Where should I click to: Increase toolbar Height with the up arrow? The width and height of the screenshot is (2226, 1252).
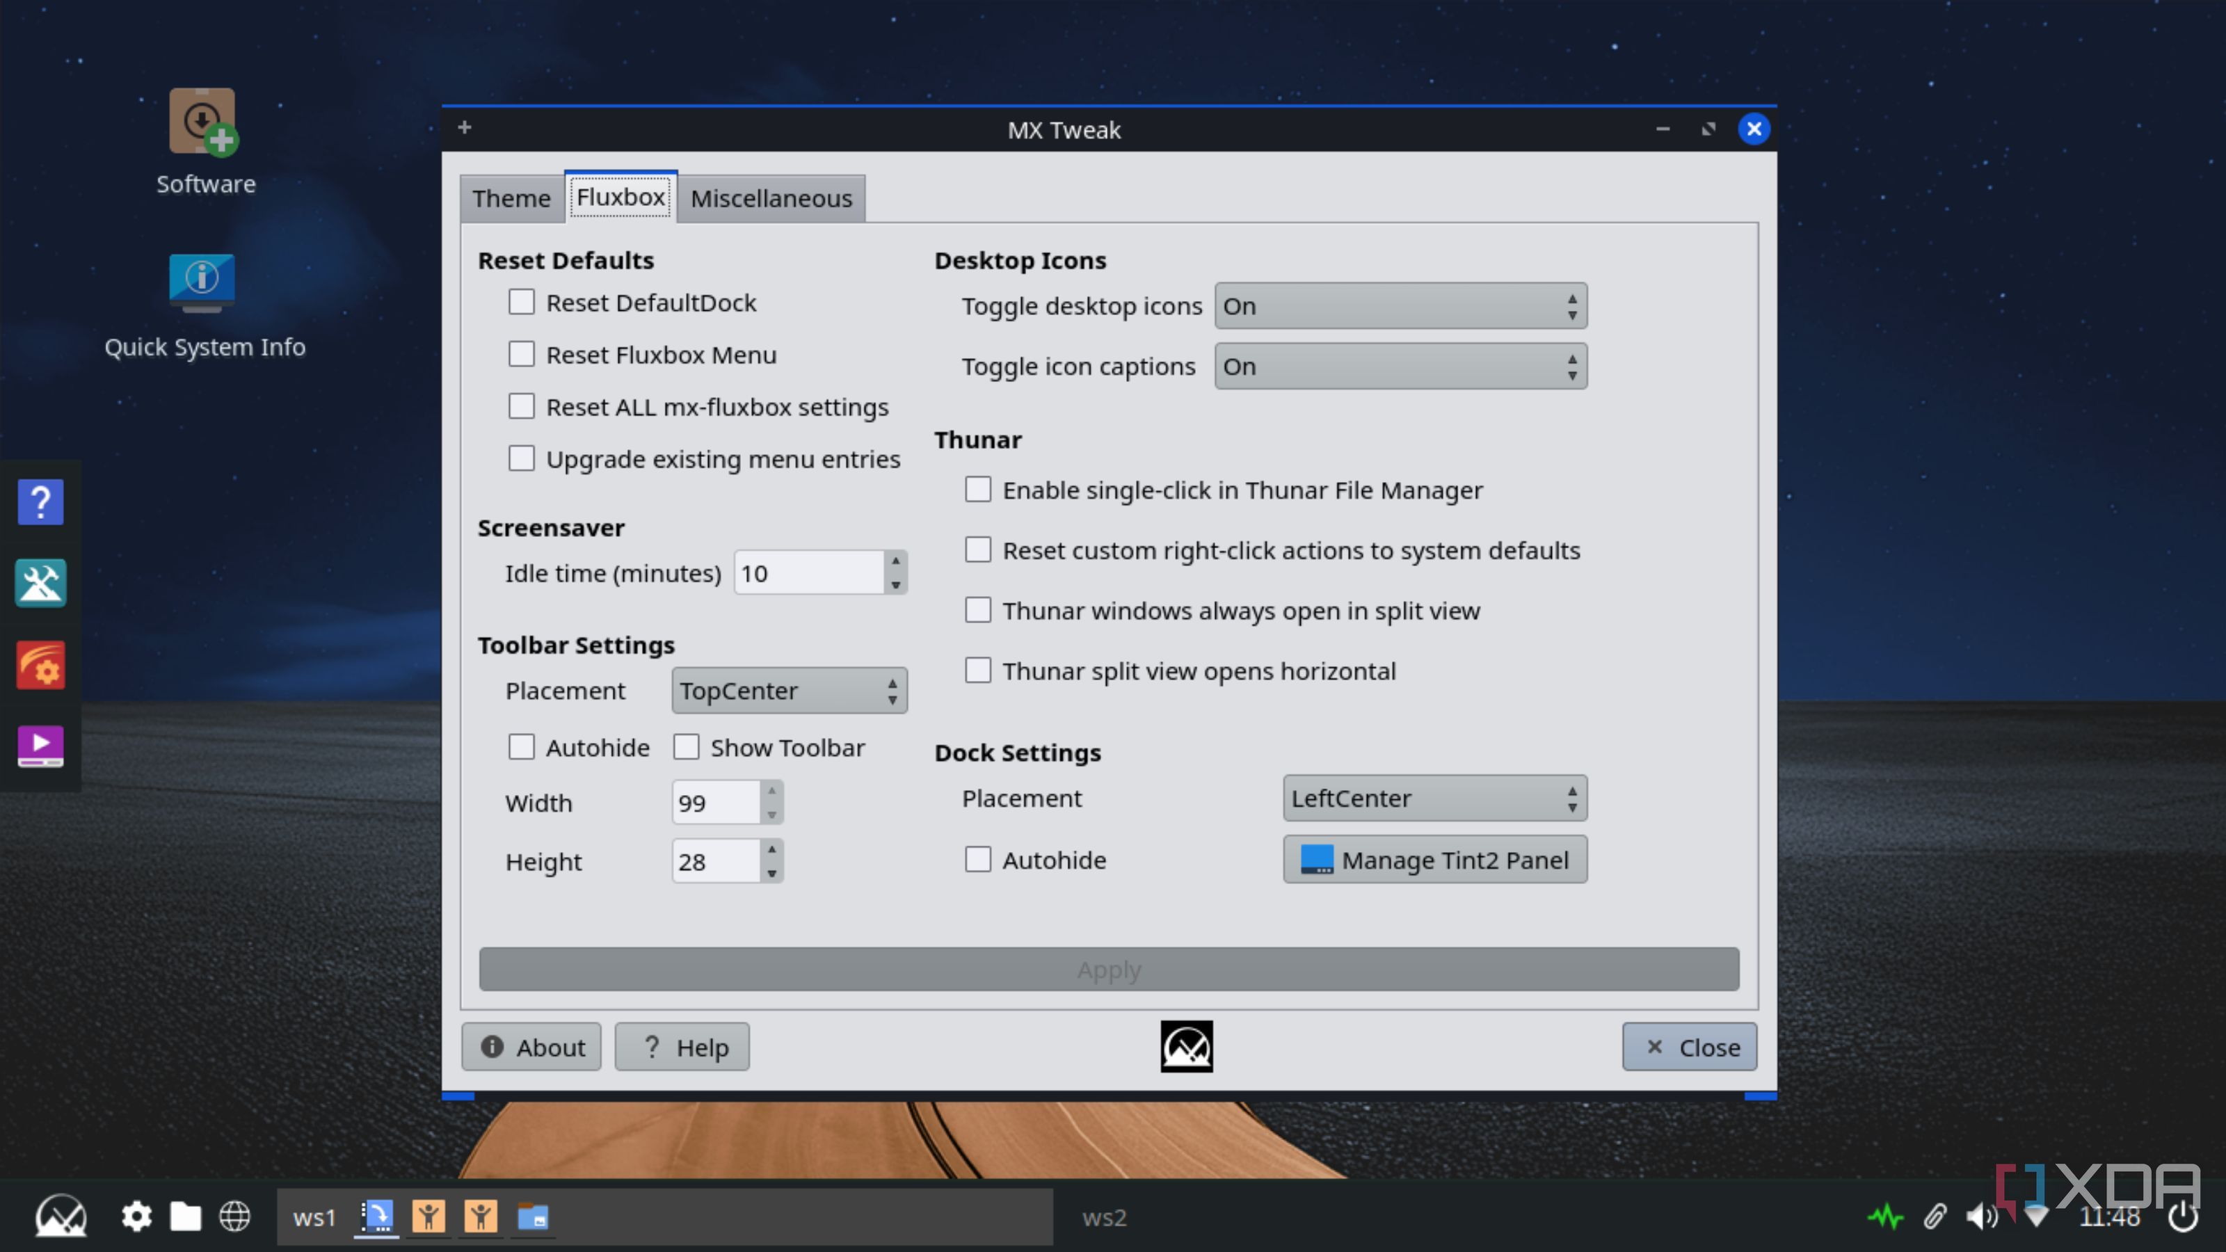[771, 849]
